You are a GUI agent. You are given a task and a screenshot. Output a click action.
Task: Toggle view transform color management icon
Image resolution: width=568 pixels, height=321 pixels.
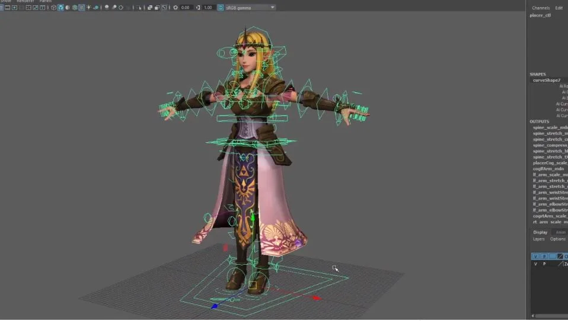click(x=221, y=8)
